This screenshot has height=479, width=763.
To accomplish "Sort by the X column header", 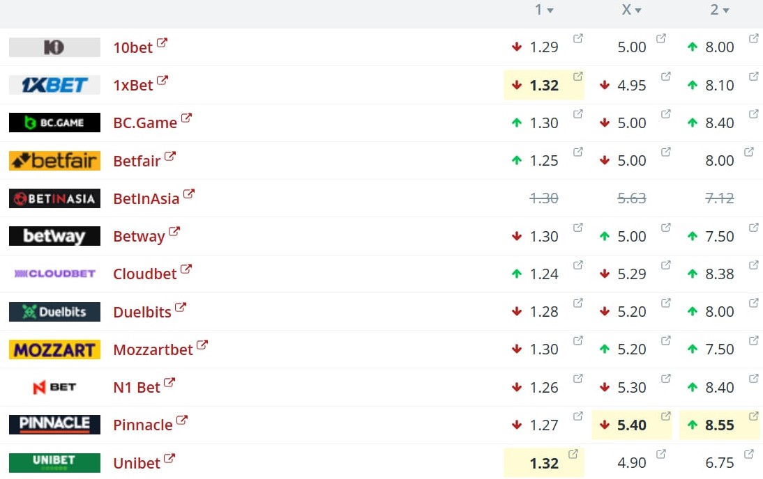I will (x=631, y=10).
